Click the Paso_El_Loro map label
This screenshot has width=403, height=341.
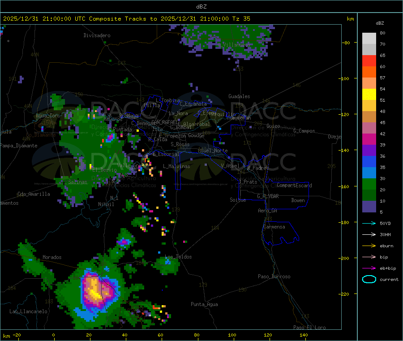309,327
